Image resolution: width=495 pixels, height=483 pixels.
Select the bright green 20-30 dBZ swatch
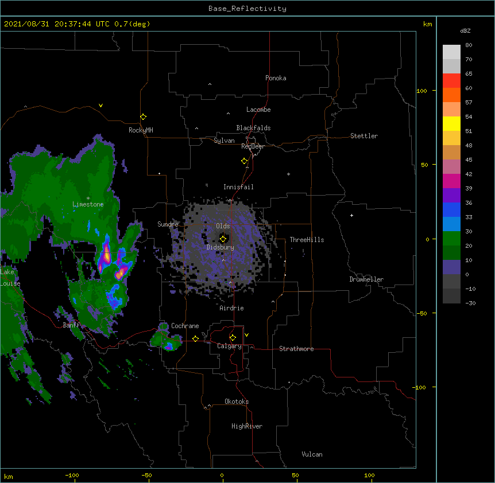click(x=451, y=239)
